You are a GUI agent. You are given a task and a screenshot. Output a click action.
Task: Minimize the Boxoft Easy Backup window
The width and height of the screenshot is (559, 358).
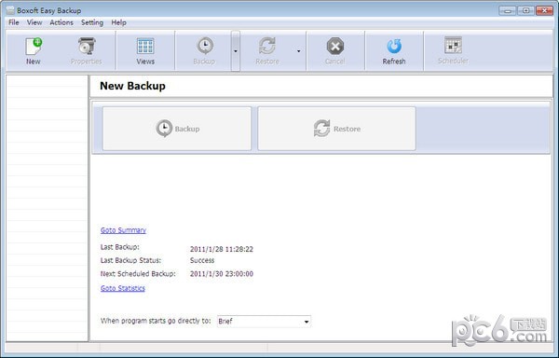tap(508, 10)
